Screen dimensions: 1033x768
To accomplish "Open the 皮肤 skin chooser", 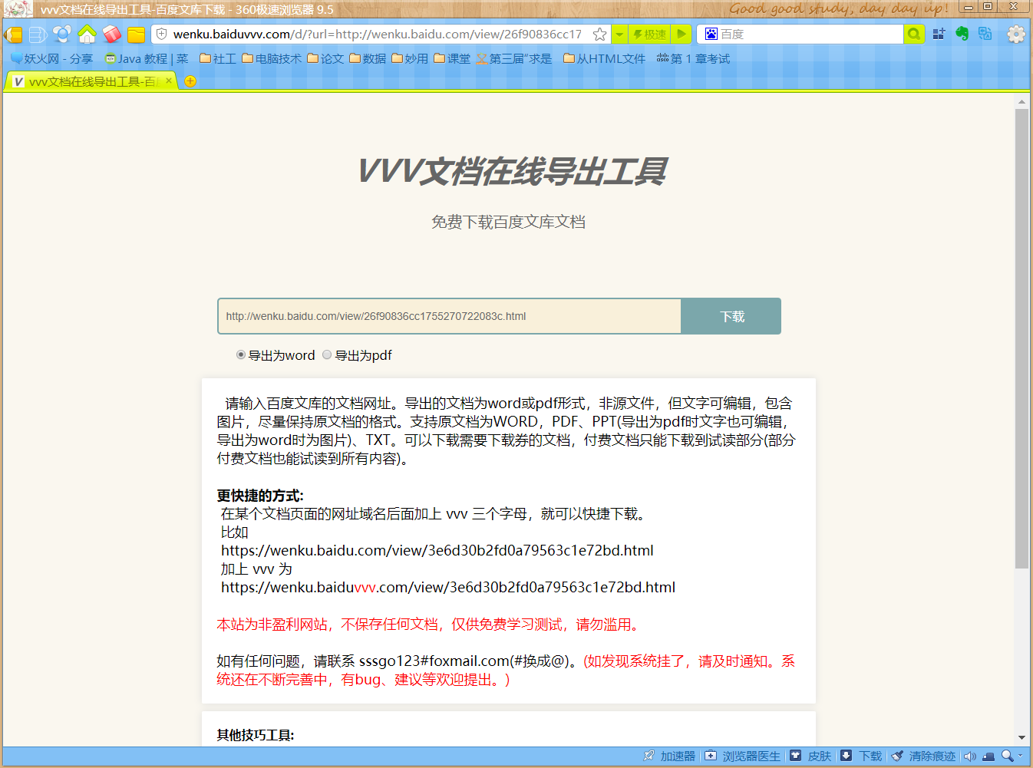I will (810, 756).
